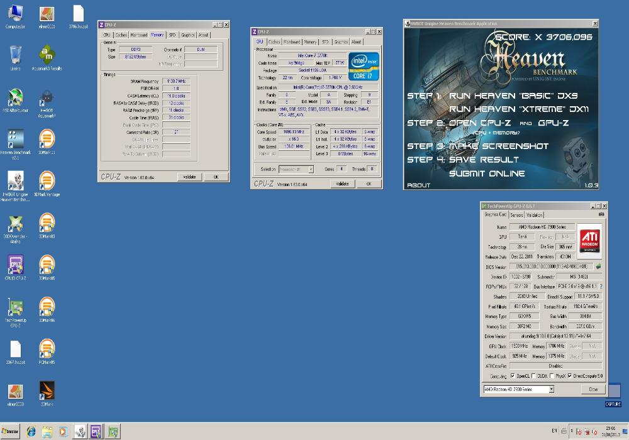This screenshot has height=440, width=629.
Task: Click the GPU-Z Name field value
Action: [542, 227]
